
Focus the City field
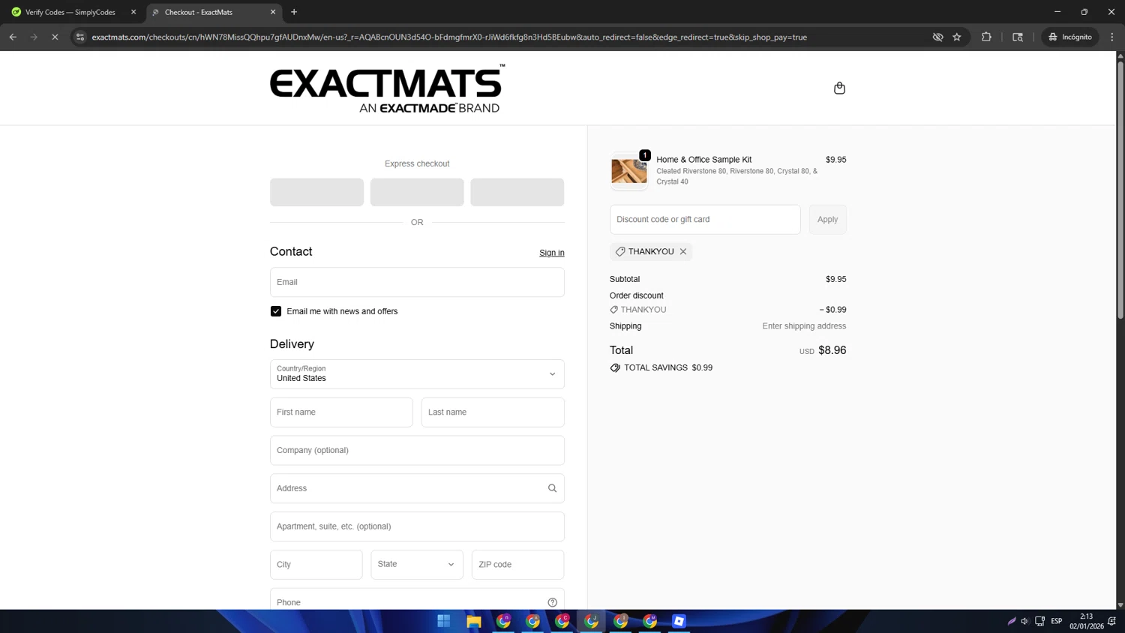(x=316, y=565)
